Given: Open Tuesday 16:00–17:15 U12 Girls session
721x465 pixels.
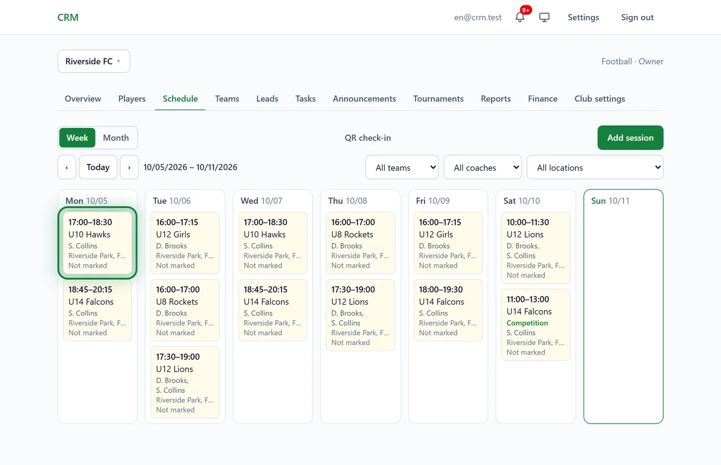Looking at the screenshot, I should [x=185, y=243].
